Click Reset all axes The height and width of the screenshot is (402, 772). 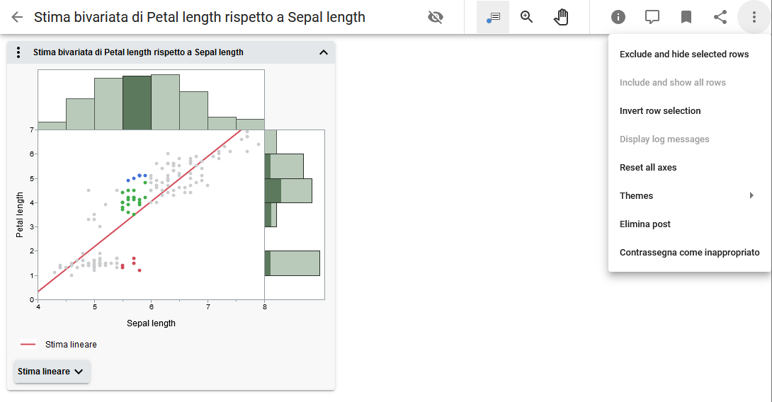point(648,168)
